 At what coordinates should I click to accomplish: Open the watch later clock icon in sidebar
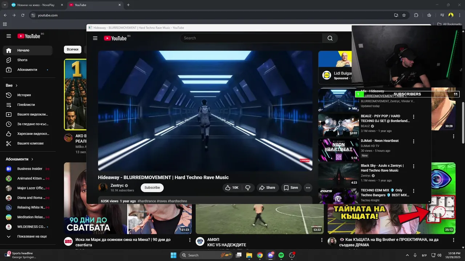click(x=9, y=124)
